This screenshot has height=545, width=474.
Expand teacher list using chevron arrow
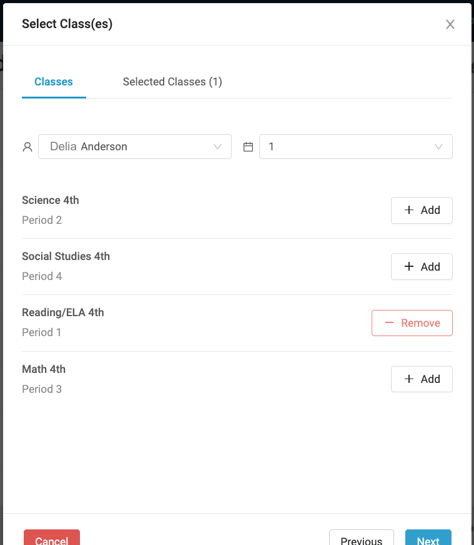tap(218, 147)
